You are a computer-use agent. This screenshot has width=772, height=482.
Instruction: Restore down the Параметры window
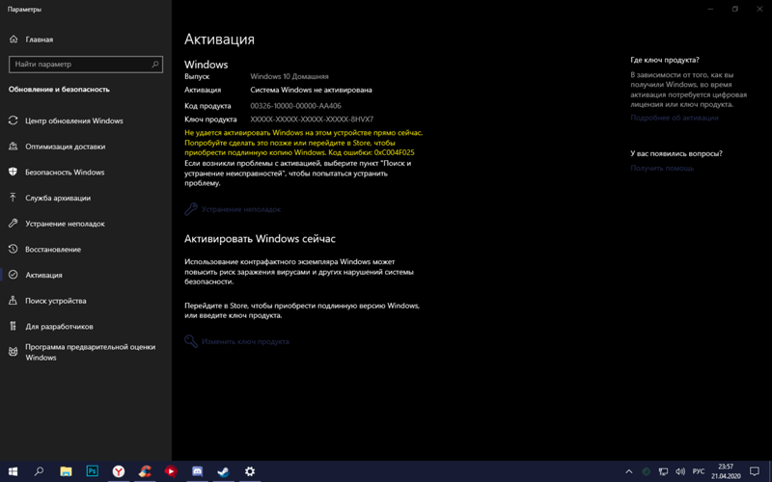(x=735, y=9)
